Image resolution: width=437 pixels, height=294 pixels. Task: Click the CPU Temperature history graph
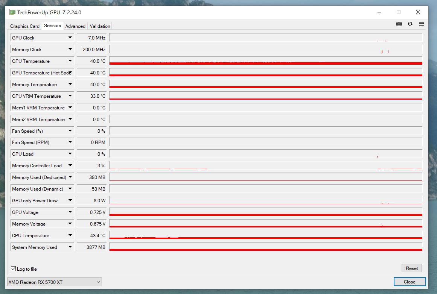[266, 235]
